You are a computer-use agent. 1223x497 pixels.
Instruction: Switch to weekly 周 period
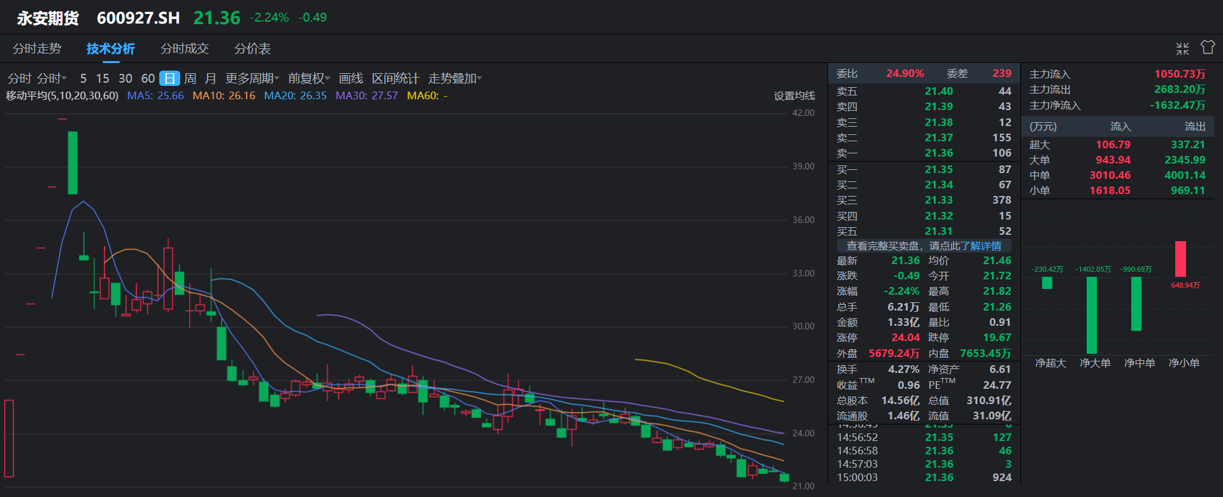tap(190, 78)
